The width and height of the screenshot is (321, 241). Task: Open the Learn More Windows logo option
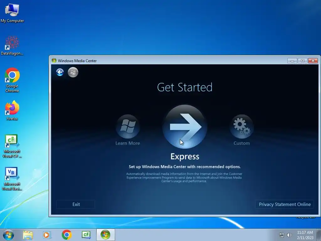128,126
